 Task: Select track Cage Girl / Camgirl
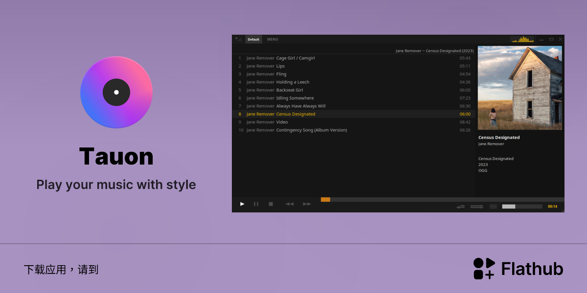354,58
